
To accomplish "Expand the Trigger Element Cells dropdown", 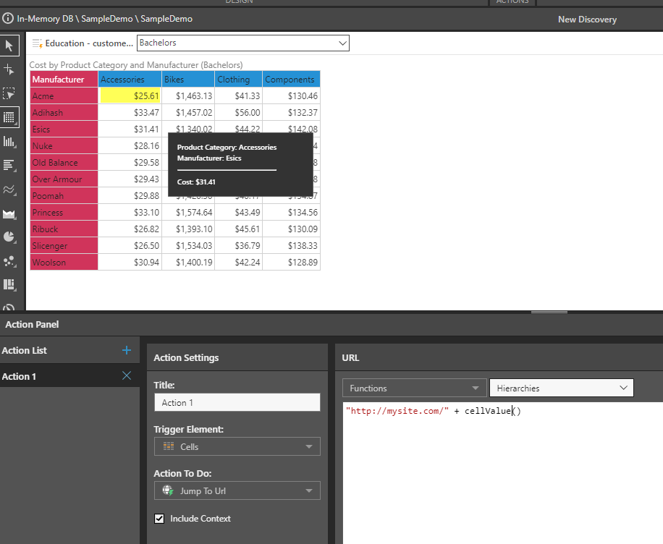I will pos(237,447).
